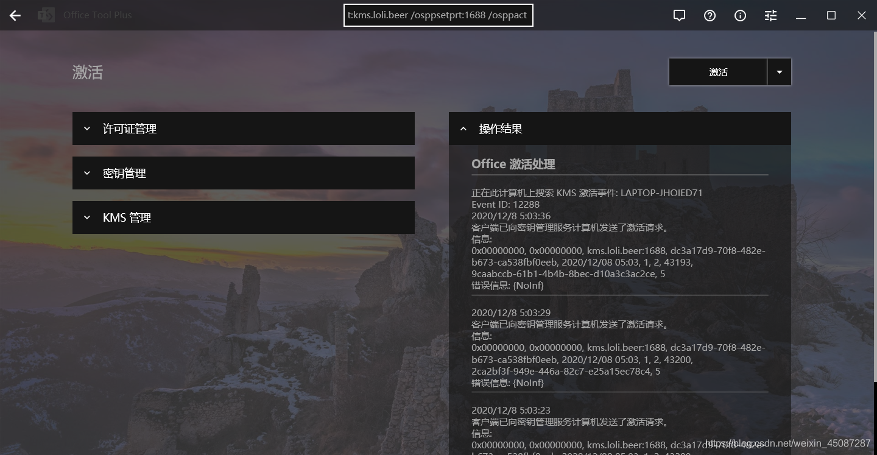Open the settings sliders icon
This screenshot has width=877, height=455.
(x=770, y=16)
